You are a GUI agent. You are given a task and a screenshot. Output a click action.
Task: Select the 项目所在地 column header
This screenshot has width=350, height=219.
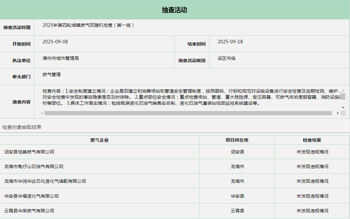tap(237, 140)
